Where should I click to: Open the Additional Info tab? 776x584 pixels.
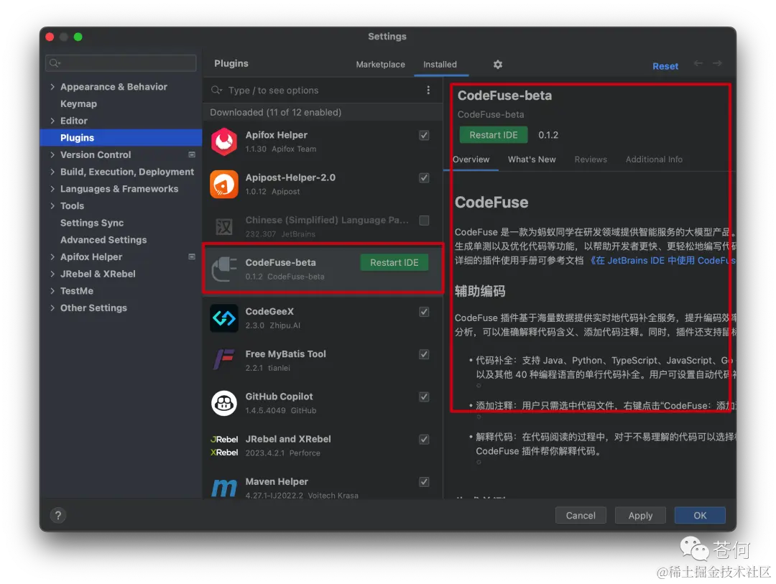654,159
